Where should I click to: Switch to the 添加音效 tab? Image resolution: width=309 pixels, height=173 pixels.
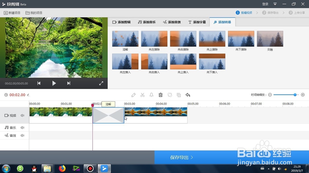click(x=172, y=22)
